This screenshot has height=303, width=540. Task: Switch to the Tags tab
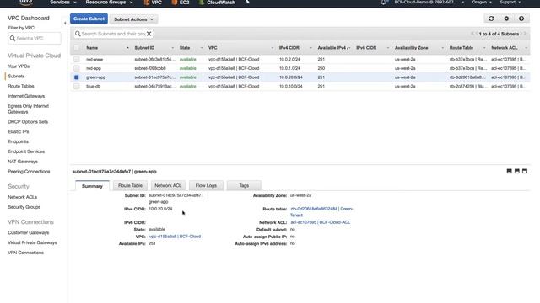tap(244, 185)
